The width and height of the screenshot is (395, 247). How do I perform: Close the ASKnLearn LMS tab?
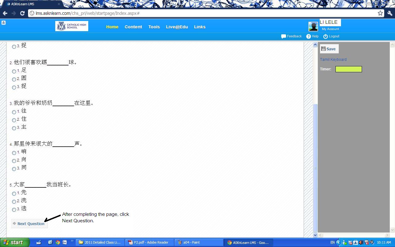pyautogui.click(x=59, y=4)
